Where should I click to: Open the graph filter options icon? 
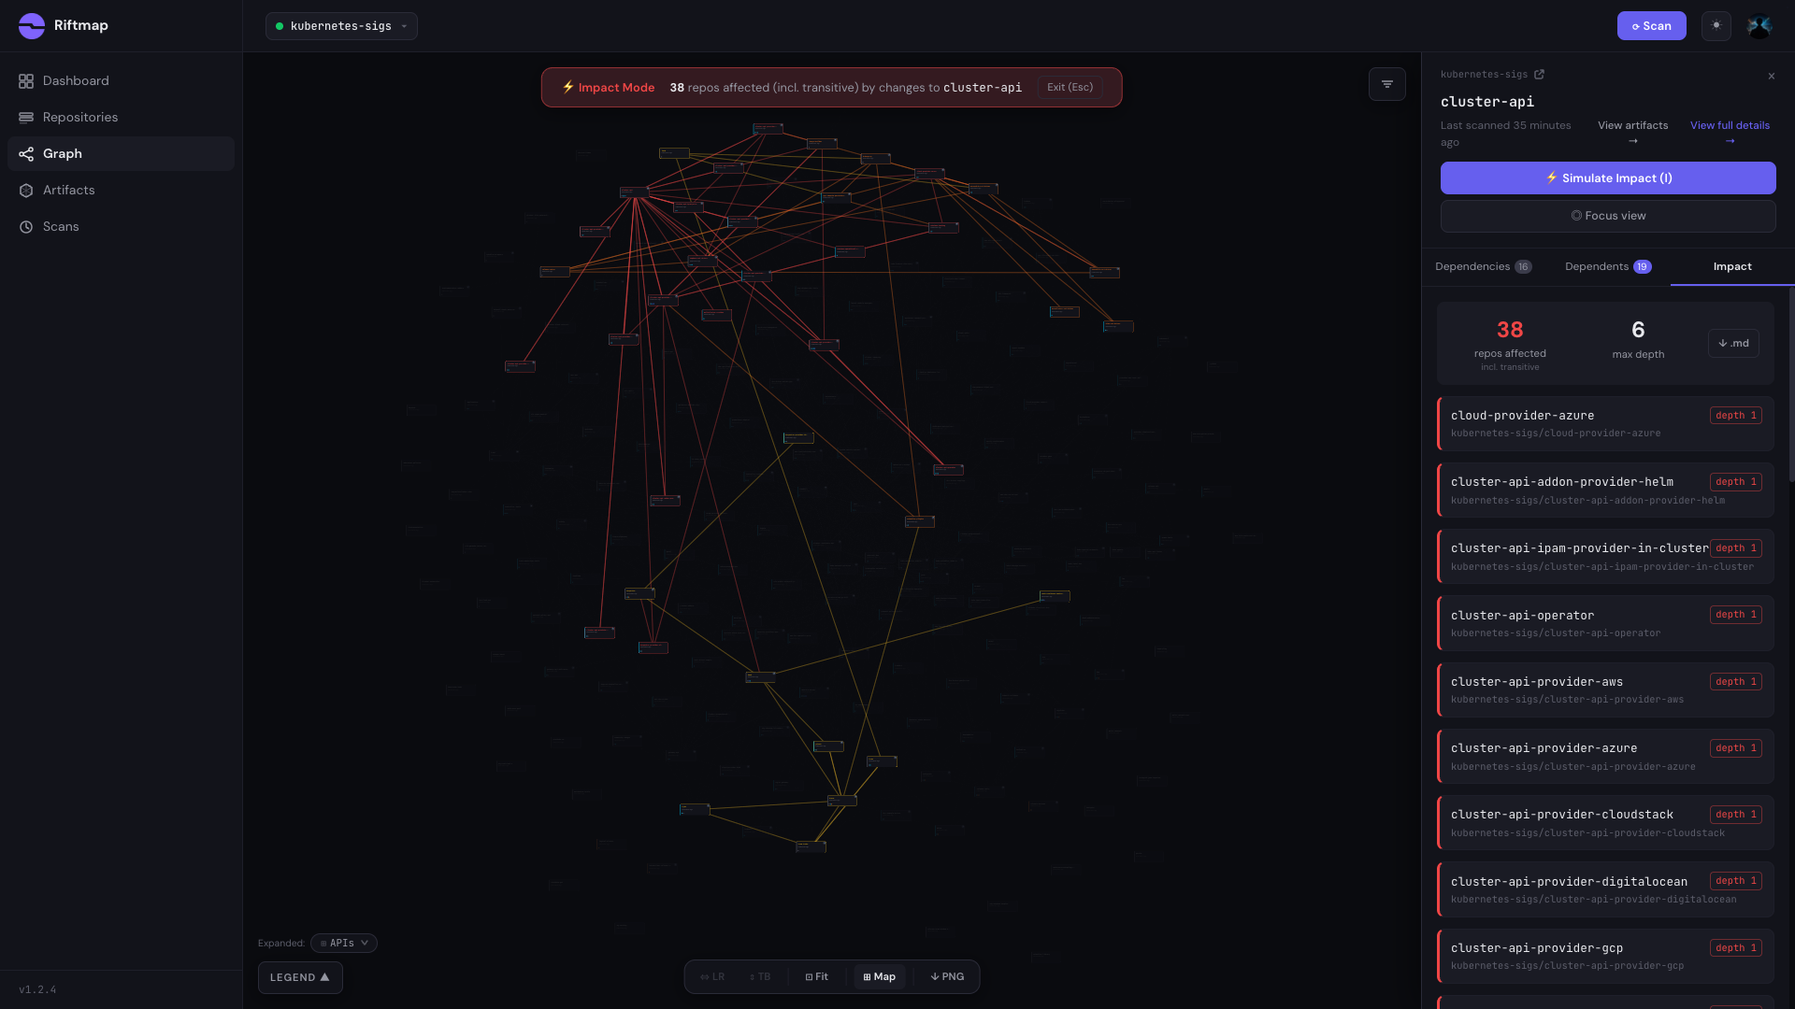(x=1387, y=84)
